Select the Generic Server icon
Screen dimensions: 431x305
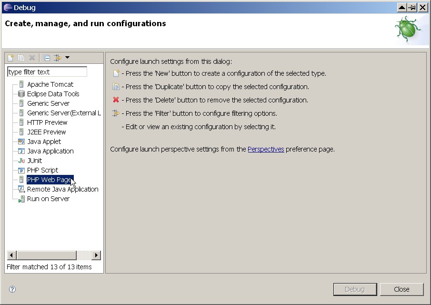pyautogui.click(x=21, y=103)
